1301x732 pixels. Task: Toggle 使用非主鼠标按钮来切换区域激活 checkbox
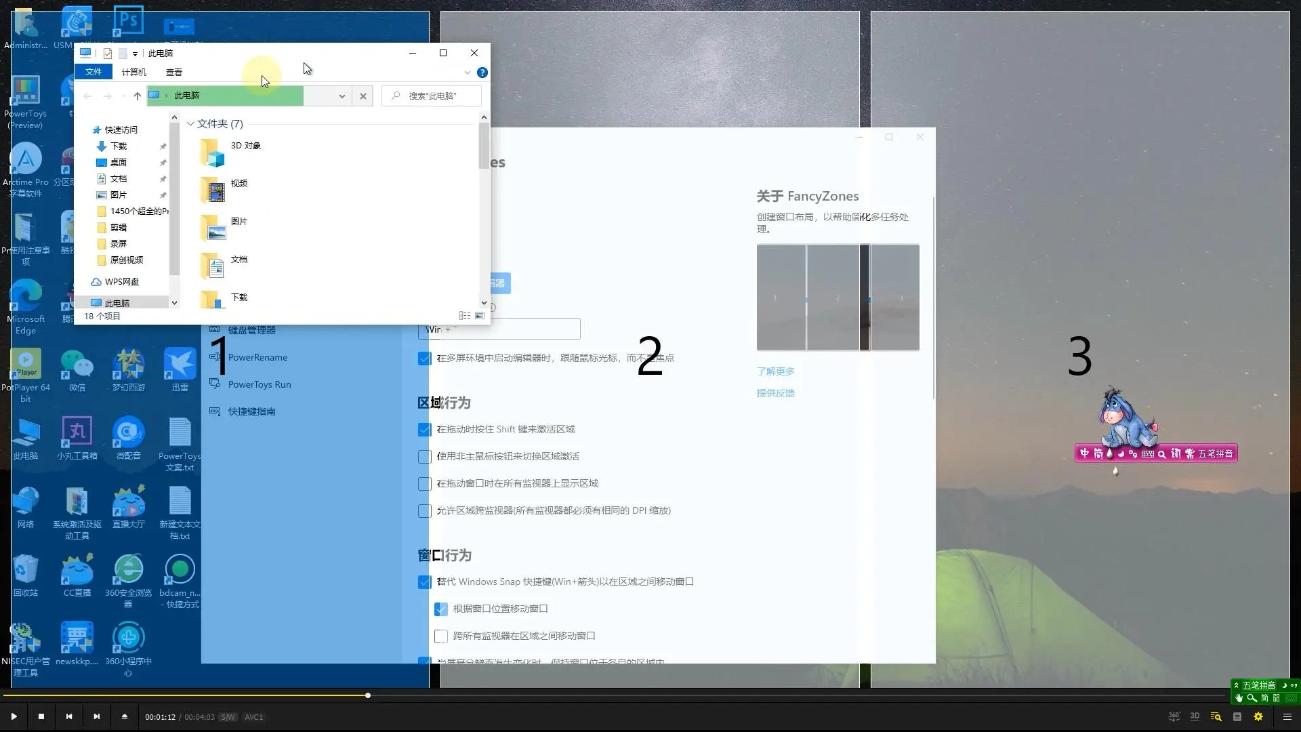click(x=426, y=456)
